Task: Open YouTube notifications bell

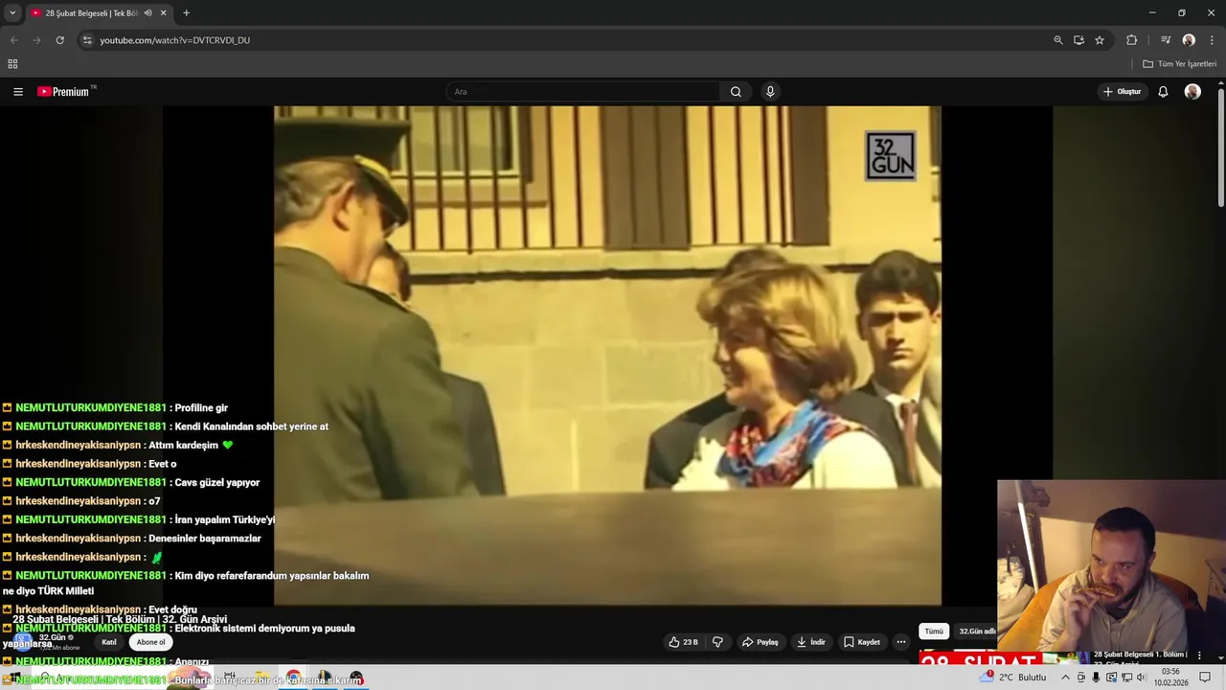Action: [x=1163, y=92]
